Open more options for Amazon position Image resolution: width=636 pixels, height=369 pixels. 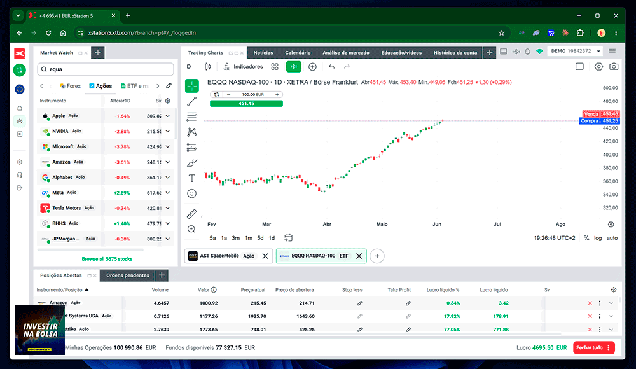pos(600,303)
